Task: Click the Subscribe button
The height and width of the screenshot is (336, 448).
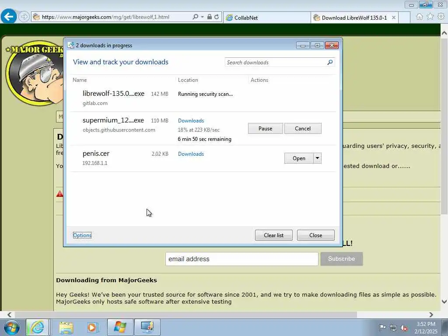Action: pos(342,259)
